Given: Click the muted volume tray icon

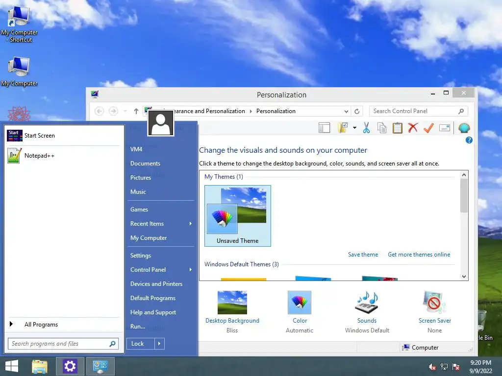Looking at the screenshot, I should pyautogui.click(x=432, y=367).
